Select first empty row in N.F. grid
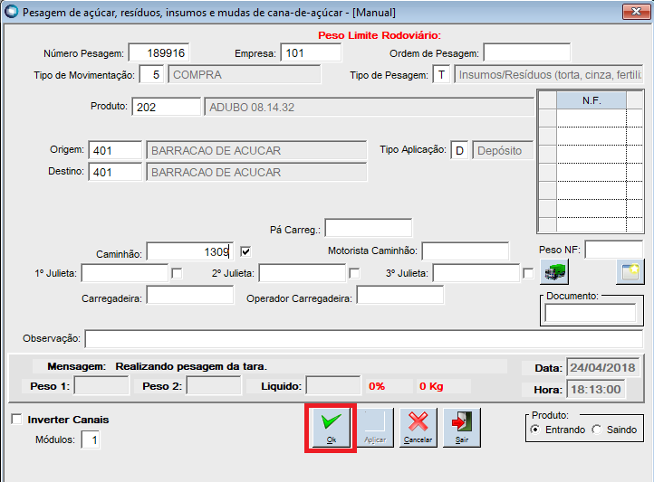The image size is (654, 482). coord(591,118)
